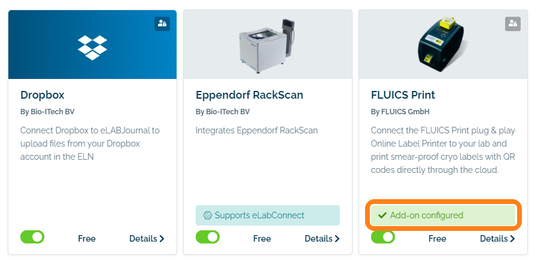Show Details for FLUICS Print
544x262 pixels.
click(497, 239)
